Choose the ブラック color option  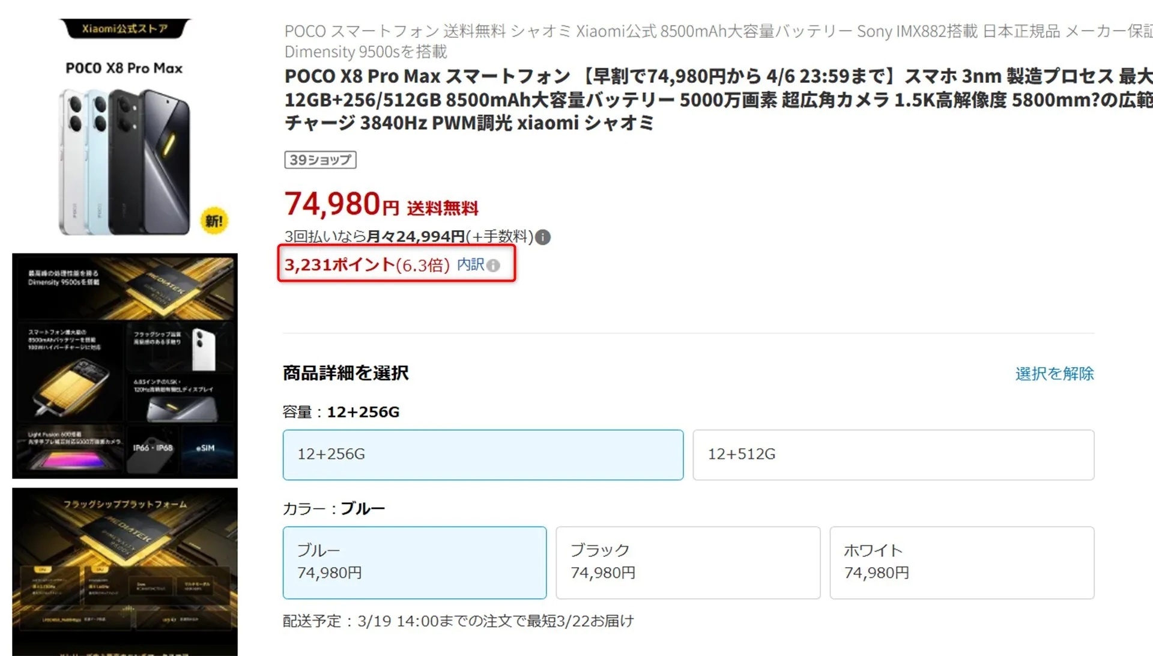688,562
